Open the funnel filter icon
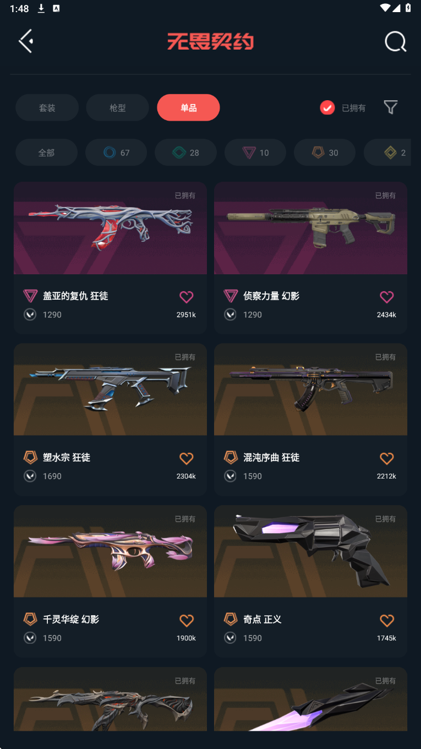 (390, 107)
